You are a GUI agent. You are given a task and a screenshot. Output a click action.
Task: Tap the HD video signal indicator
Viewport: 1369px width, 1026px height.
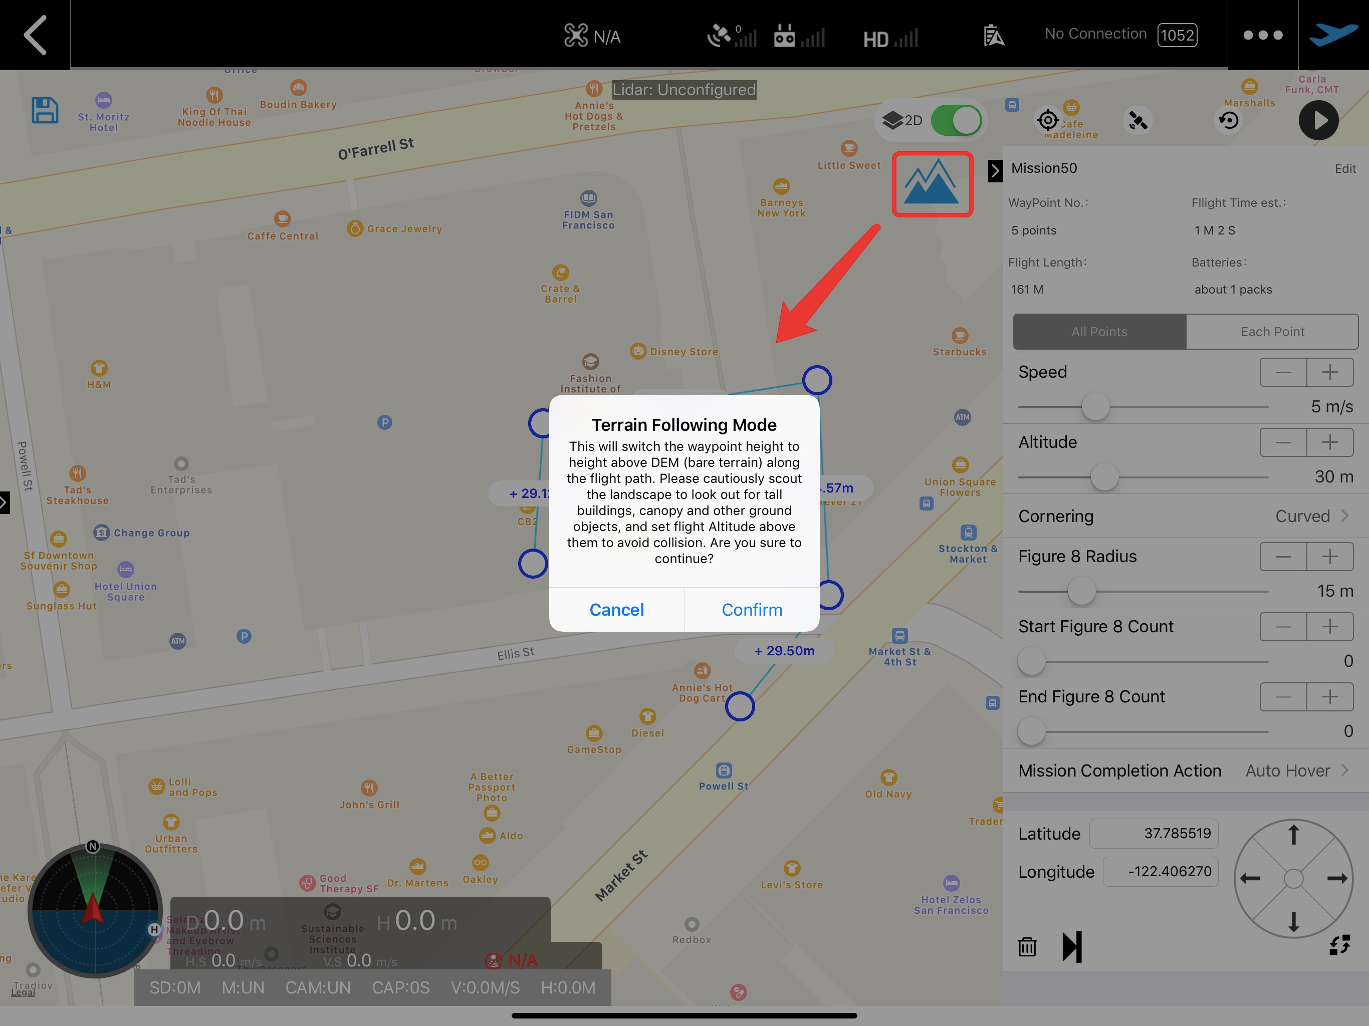coord(890,39)
